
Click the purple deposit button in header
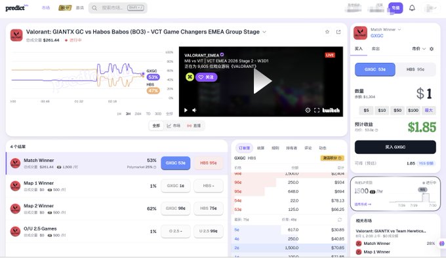(395, 8)
